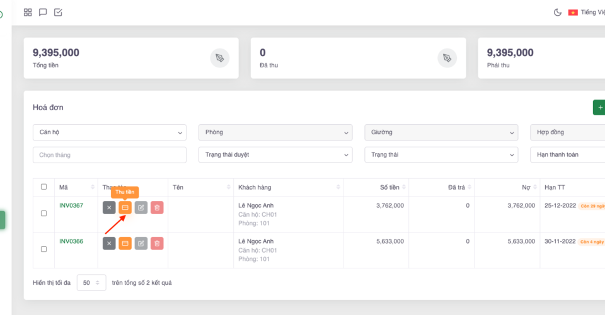This screenshot has height=315, width=605.
Task: Open invoice link INV0367
Action: [x=71, y=205]
